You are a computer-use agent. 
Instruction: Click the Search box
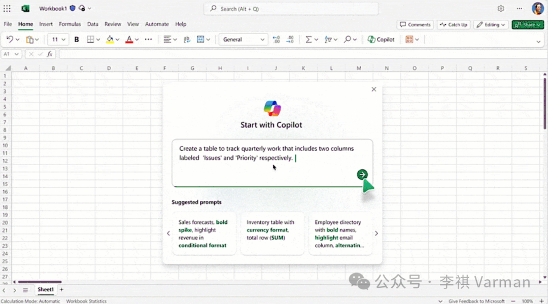coord(291,9)
